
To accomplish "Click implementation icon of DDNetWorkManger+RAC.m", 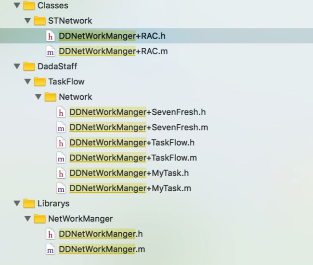I will (x=50, y=51).
